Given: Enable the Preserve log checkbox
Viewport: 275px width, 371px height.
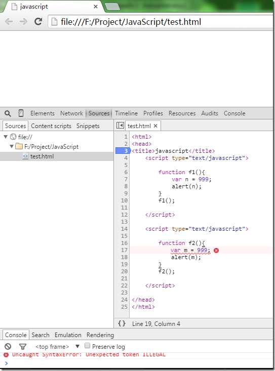Looking at the screenshot, I should [87, 346].
